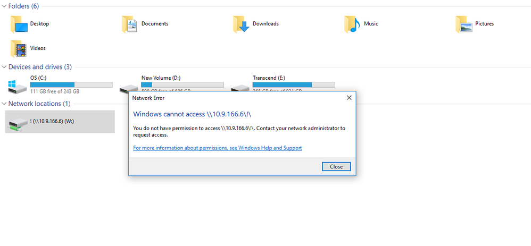The height and width of the screenshot is (246, 531).
Task: Collapse the Folders (6) group chevron
Action: pos(4,6)
